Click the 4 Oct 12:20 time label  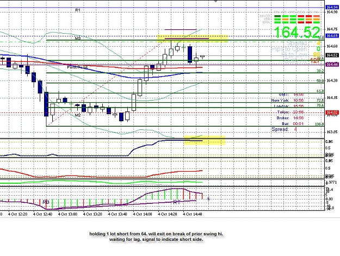(x=17, y=214)
